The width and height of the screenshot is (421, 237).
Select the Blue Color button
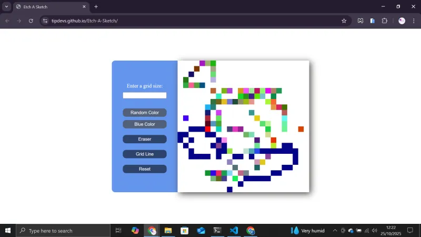click(x=144, y=124)
